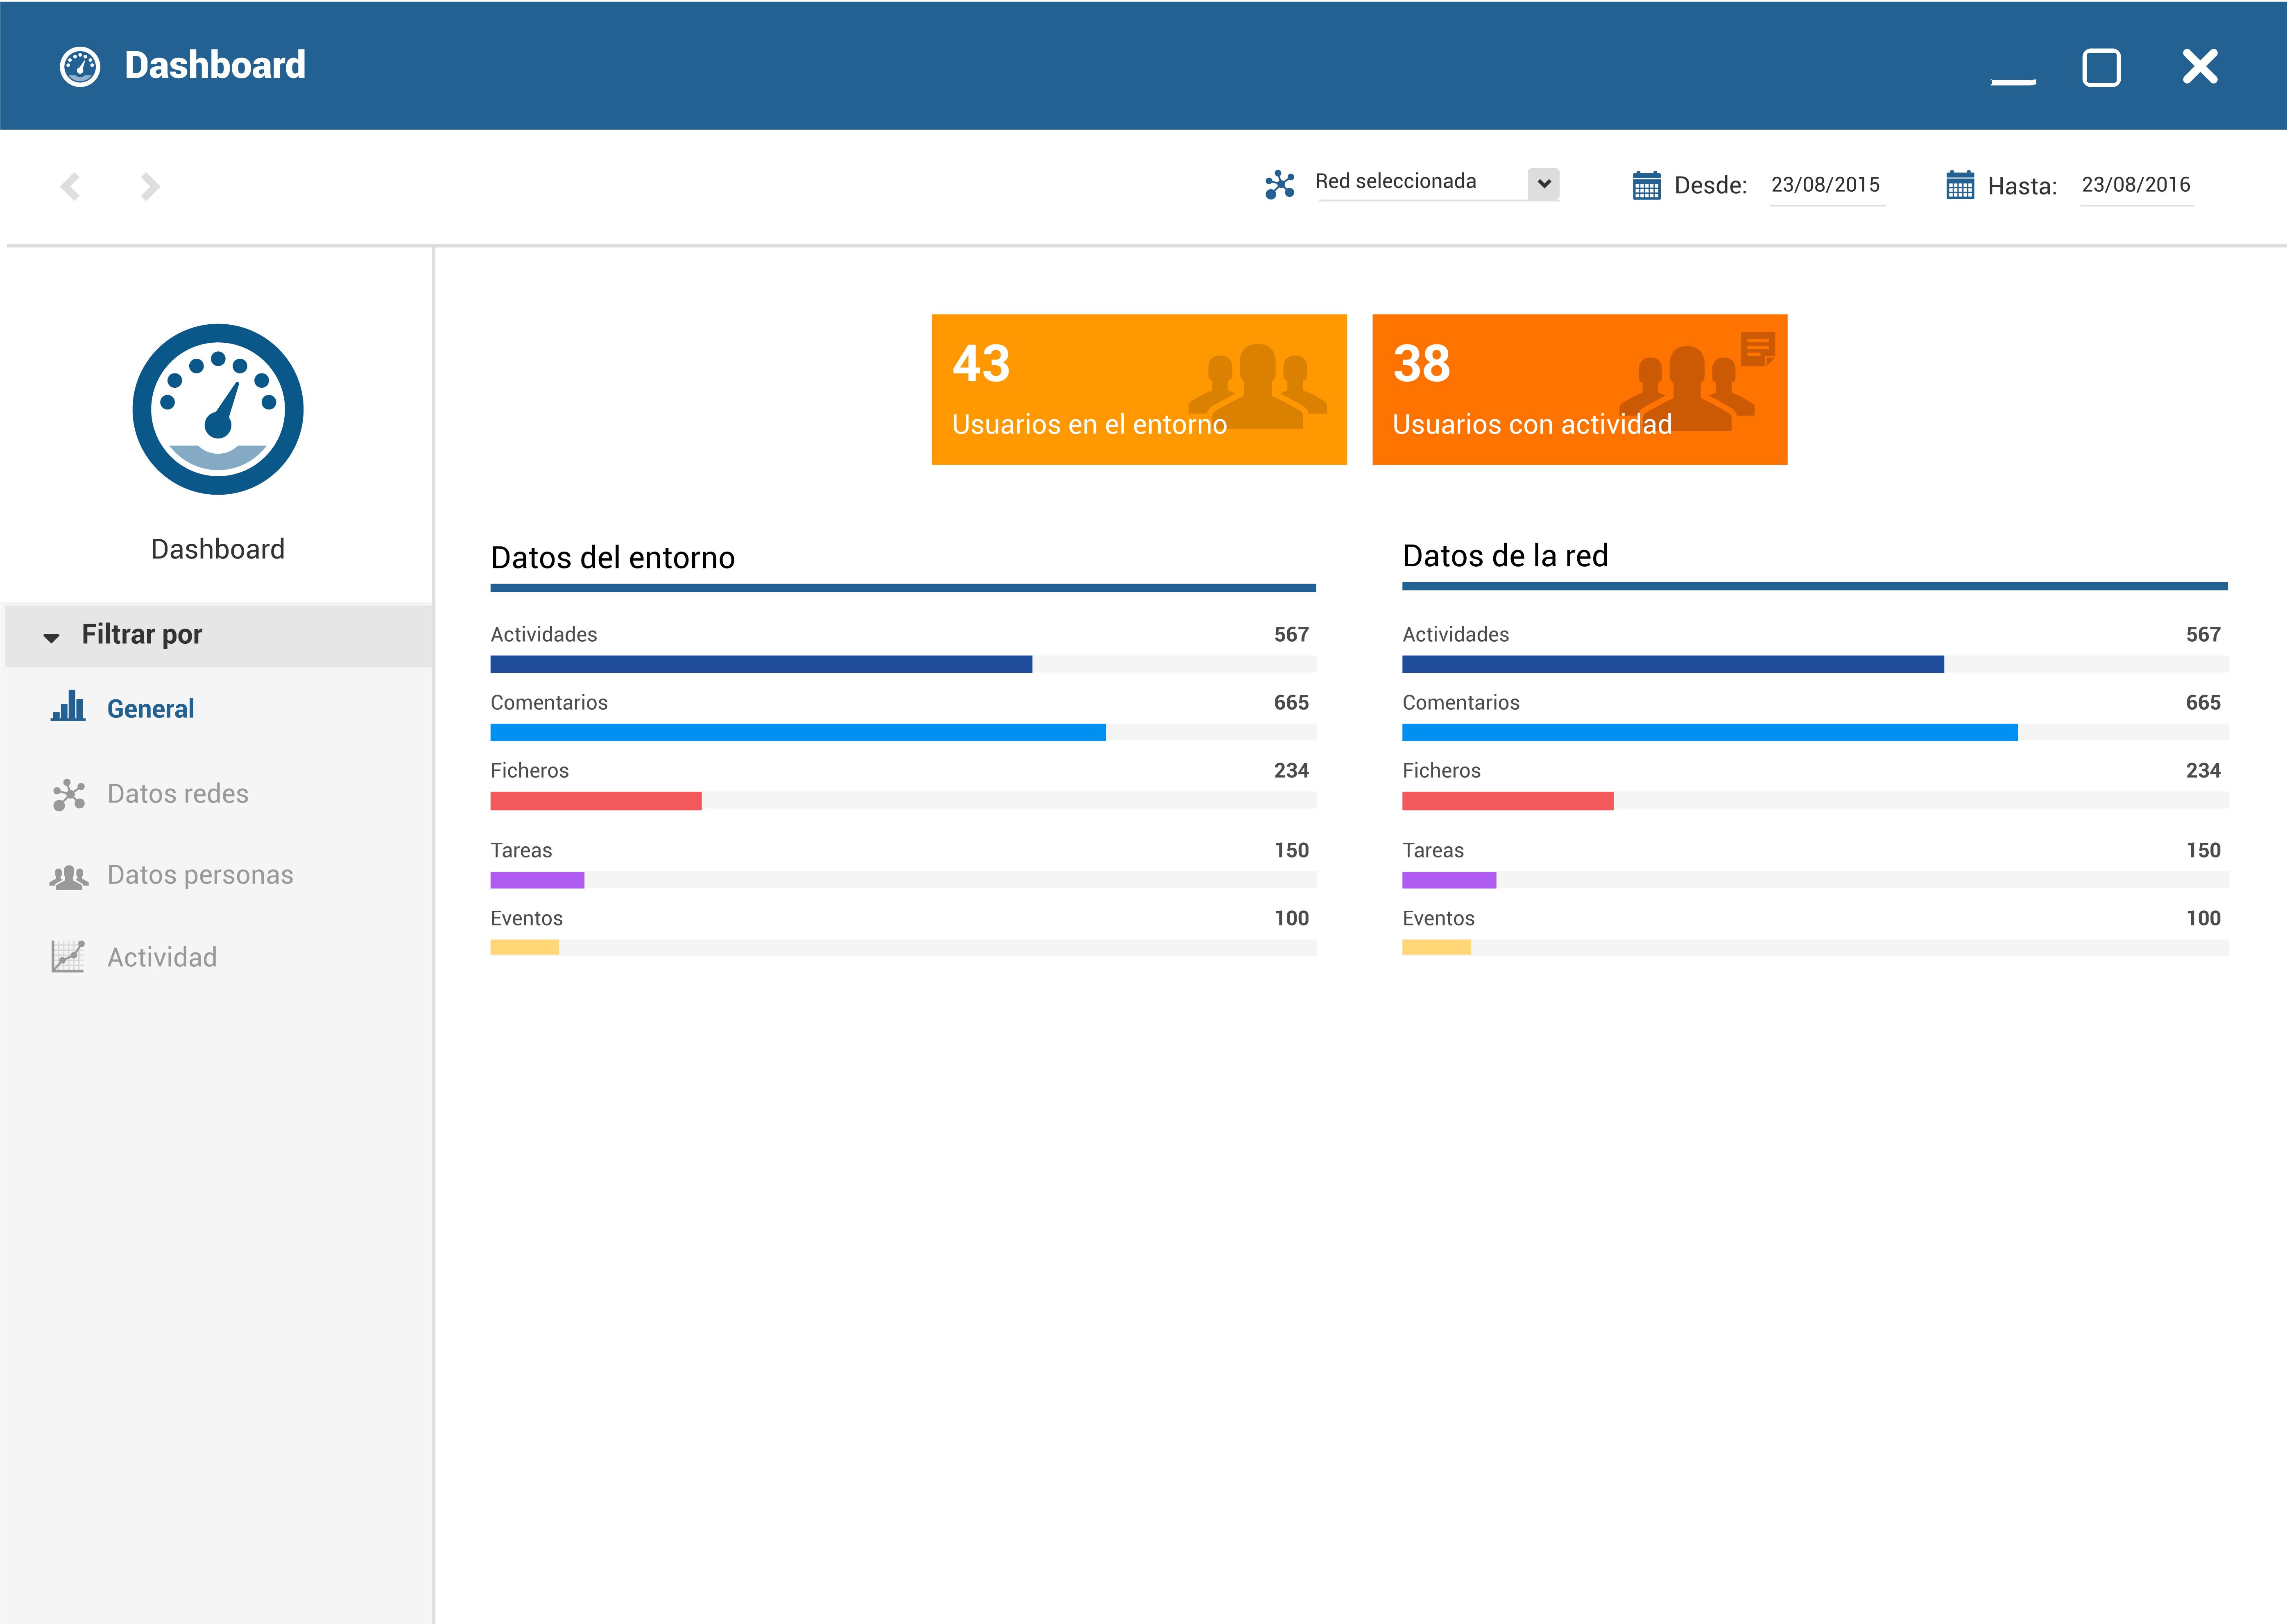This screenshot has width=2287, height=1624.
Task: Click the Desde date field 23/08/2015
Action: (1827, 186)
